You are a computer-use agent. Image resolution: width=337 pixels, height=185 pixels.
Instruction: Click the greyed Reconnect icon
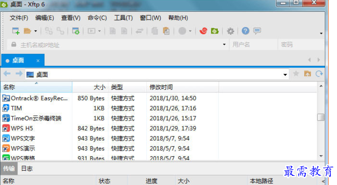pos(48,31)
